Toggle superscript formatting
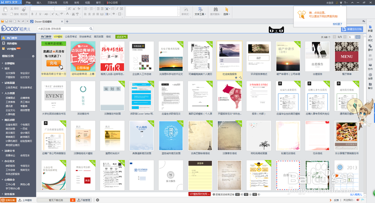375x203 pixels. [x=53, y=14]
